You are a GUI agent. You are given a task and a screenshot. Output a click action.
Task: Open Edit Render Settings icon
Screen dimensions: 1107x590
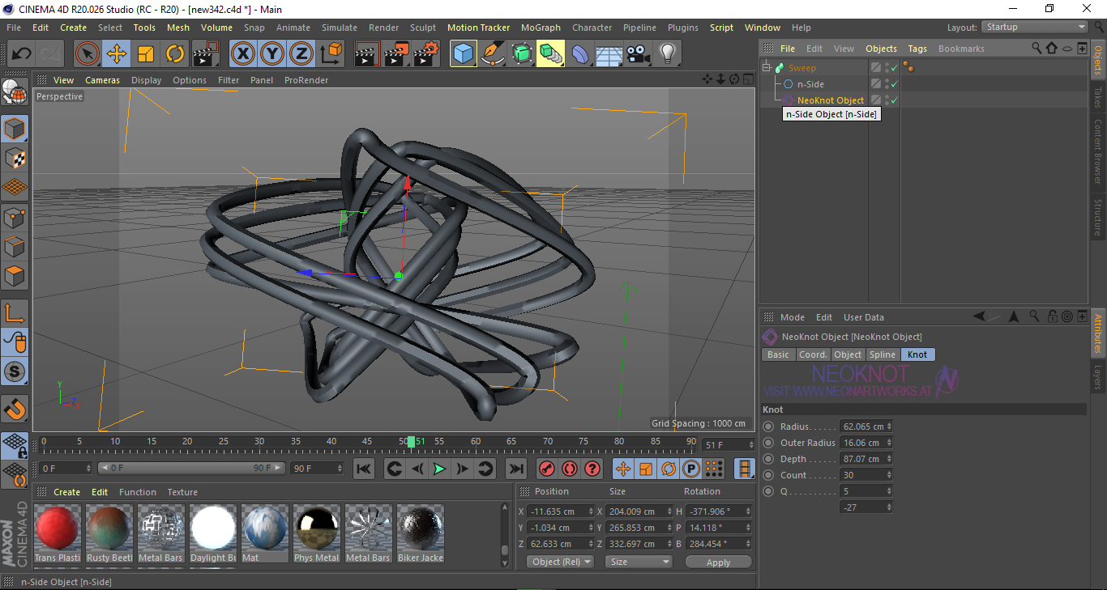(x=426, y=54)
